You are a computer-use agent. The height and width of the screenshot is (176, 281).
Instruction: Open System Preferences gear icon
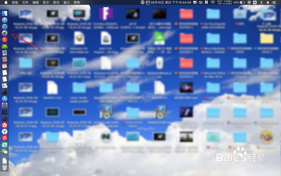[4, 105]
